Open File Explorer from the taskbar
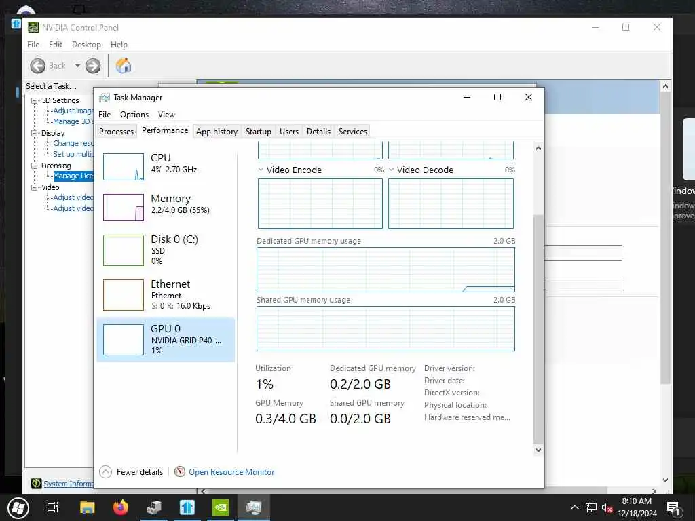Viewport: 695px width, 521px height. [x=87, y=507]
